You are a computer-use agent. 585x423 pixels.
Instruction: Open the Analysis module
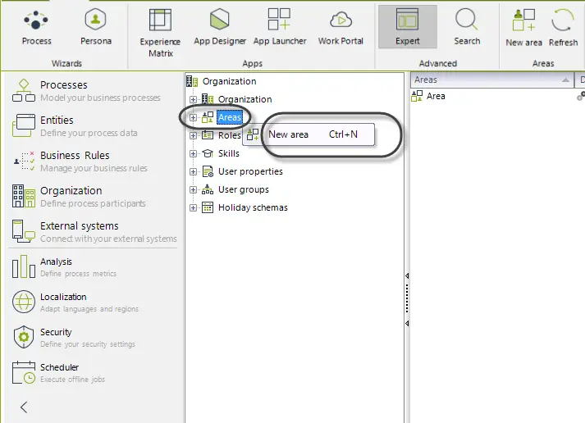coord(64,267)
